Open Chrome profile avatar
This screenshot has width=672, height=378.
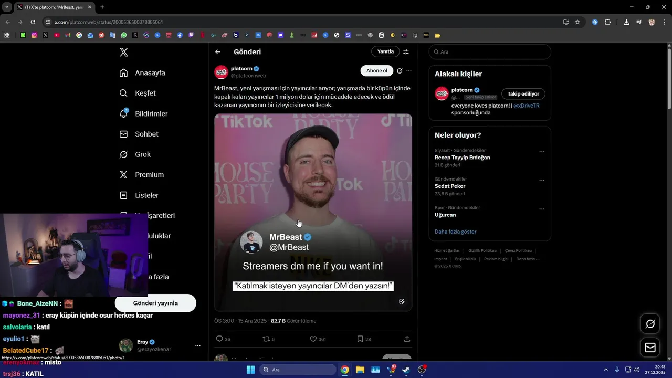coord(652,22)
